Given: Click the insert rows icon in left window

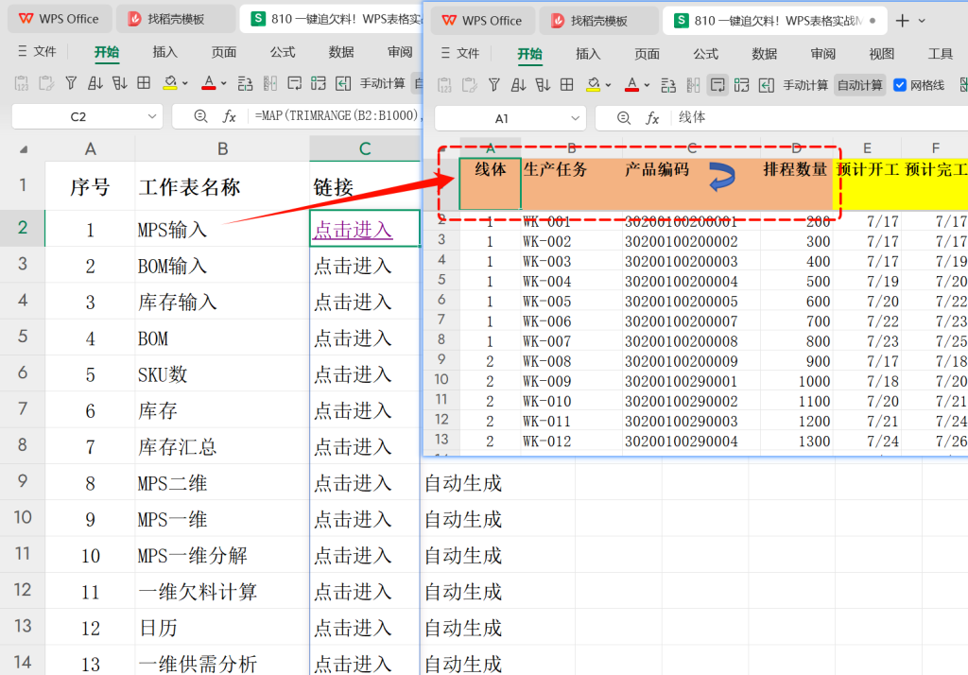Looking at the screenshot, I should coord(245,83).
